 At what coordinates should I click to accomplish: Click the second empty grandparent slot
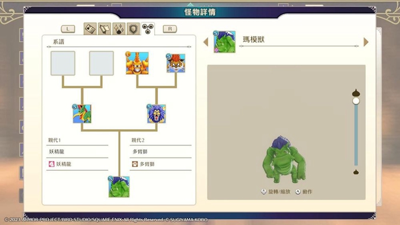click(101, 63)
